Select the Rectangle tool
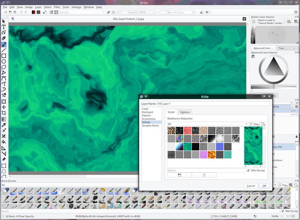300x220 pixels. click(x=4, y=56)
